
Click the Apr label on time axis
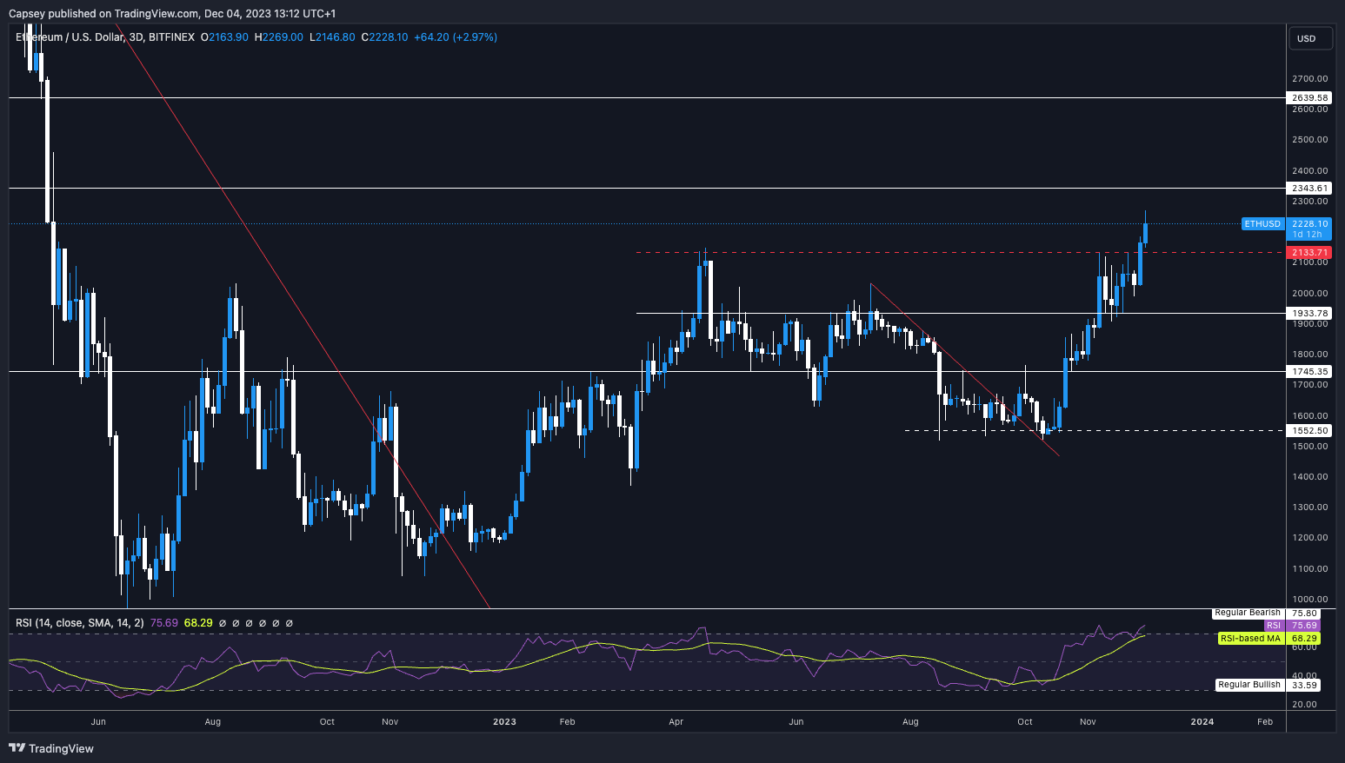[676, 721]
